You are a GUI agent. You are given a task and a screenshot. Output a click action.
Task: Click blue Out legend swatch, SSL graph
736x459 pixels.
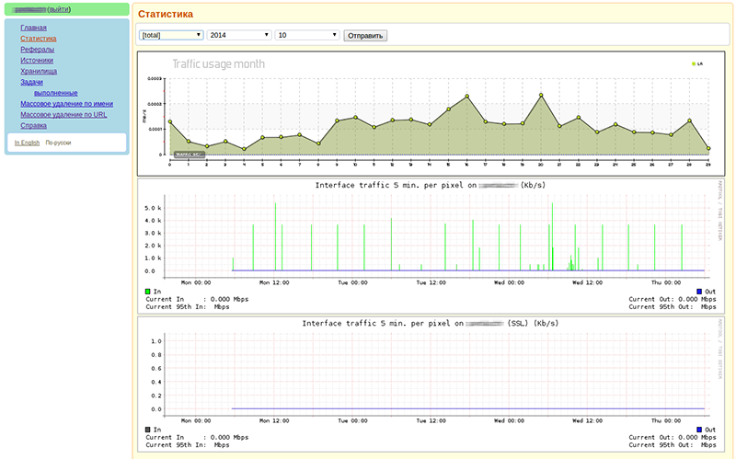[700, 430]
